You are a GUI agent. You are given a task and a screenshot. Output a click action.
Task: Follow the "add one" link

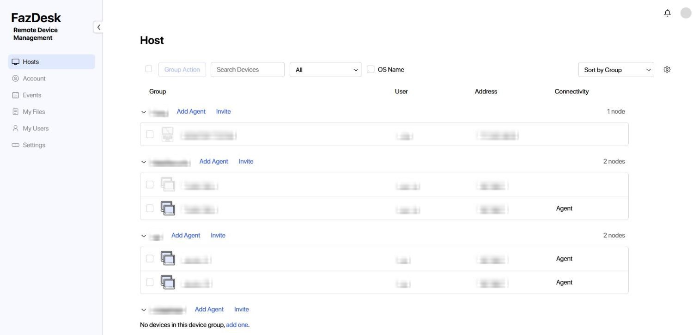click(x=237, y=325)
